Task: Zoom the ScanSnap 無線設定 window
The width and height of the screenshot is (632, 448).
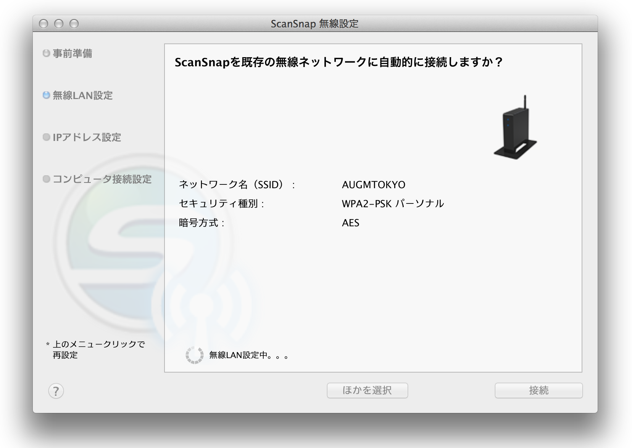Action: click(x=74, y=24)
